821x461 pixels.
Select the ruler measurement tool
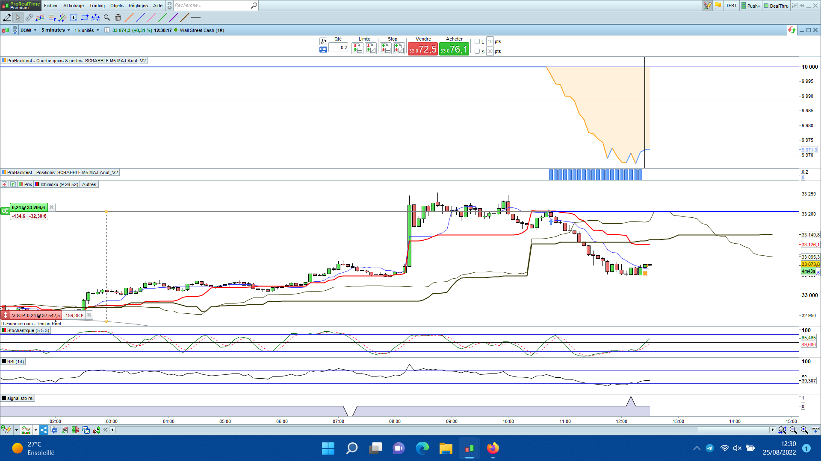pos(29,18)
